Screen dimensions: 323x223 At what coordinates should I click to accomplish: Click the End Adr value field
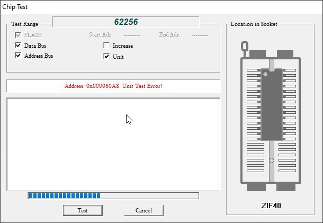pos(200,35)
